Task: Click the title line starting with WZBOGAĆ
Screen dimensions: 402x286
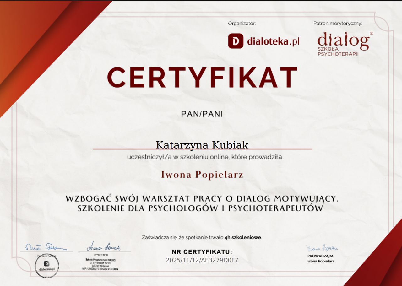Action: pyautogui.click(x=202, y=199)
